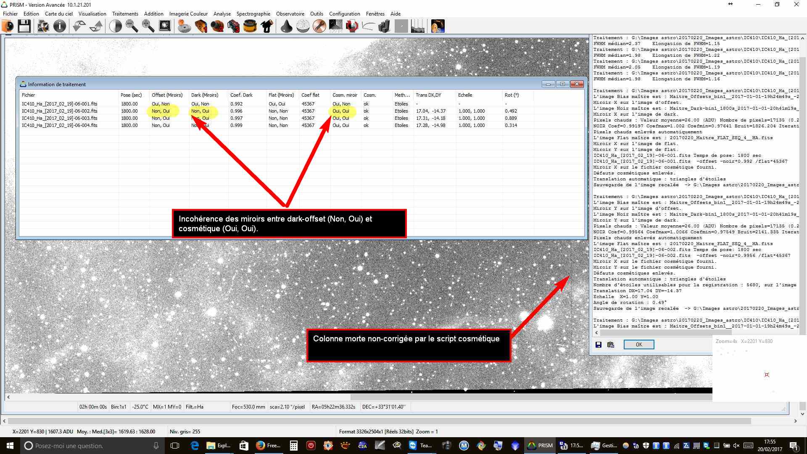807x454 pixels.
Task: Select row IC410_Ha_[2017_02_19]-06-003.fits
Action: coord(59,118)
